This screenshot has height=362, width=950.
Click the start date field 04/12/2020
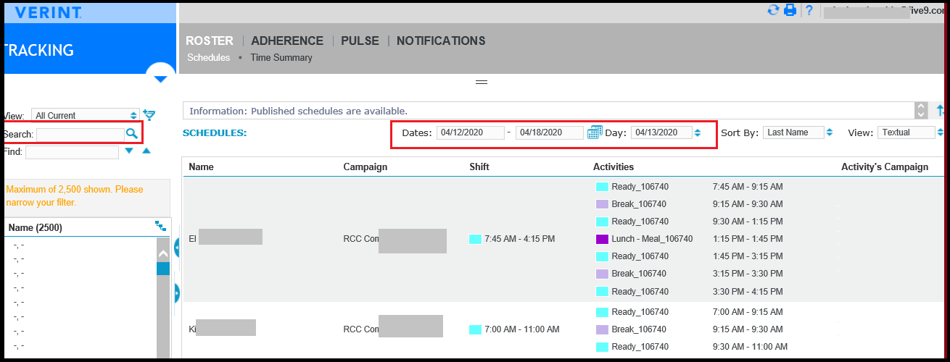click(x=471, y=132)
